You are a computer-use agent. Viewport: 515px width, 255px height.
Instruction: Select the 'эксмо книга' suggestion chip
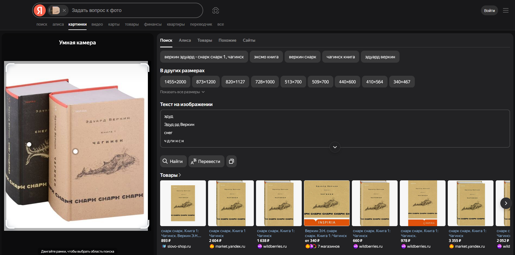coord(266,57)
